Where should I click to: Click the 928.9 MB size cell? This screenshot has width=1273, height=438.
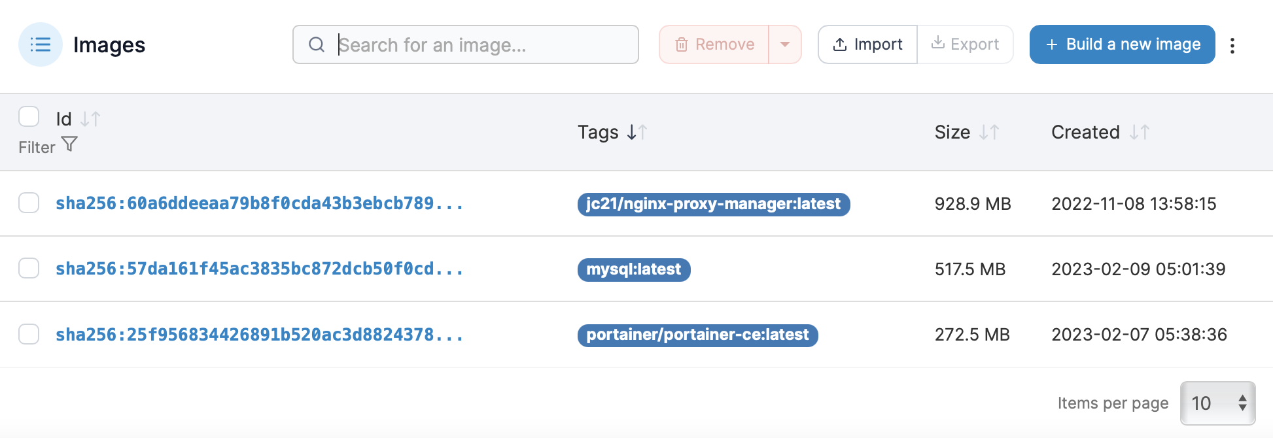tap(973, 204)
